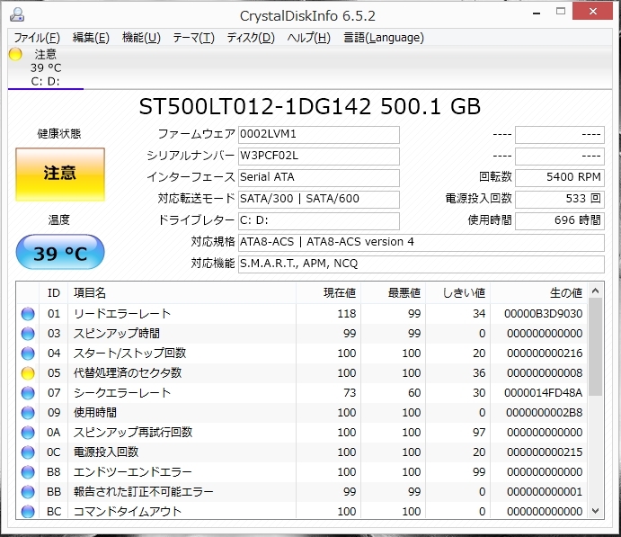Select the C: D: disk tab at top
Screen dimensions: 621x537
point(46,67)
